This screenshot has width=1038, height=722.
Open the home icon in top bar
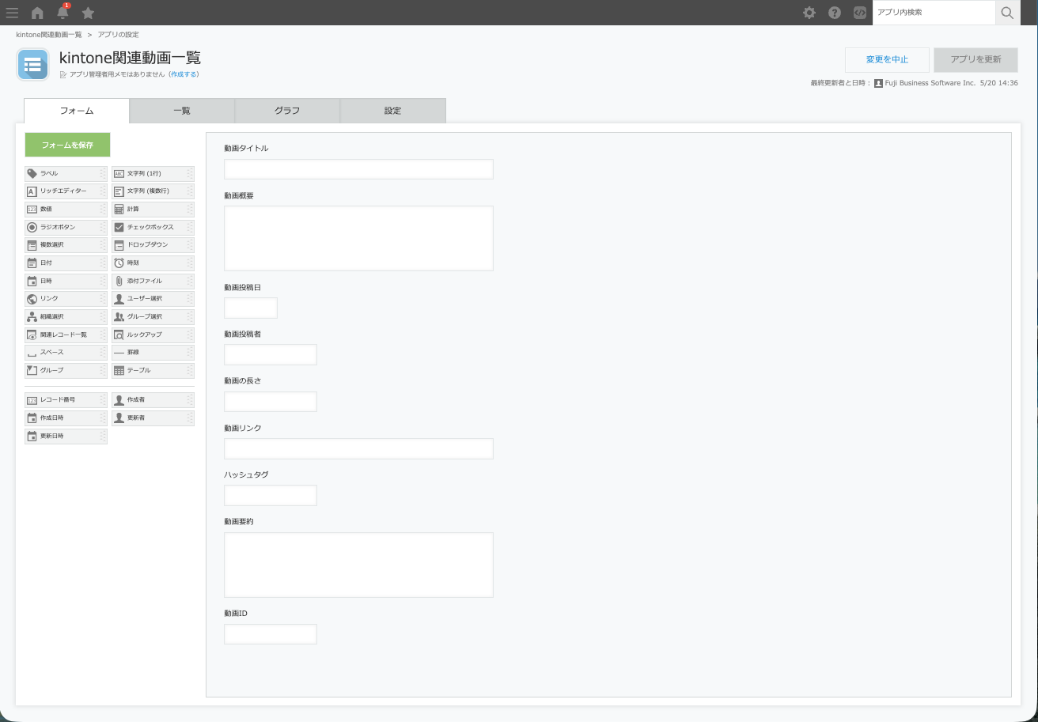37,13
